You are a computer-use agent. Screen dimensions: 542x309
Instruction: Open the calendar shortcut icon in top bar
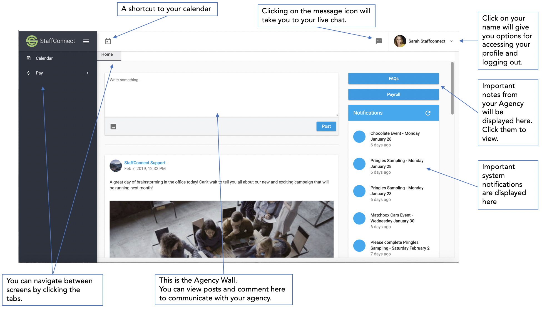[x=108, y=41]
